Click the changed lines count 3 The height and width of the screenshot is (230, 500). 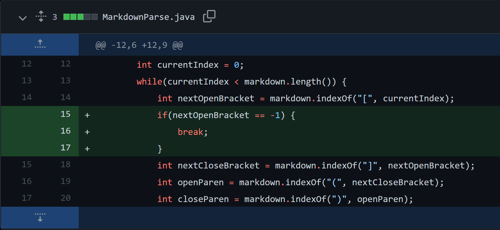click(x=55, y=17)
